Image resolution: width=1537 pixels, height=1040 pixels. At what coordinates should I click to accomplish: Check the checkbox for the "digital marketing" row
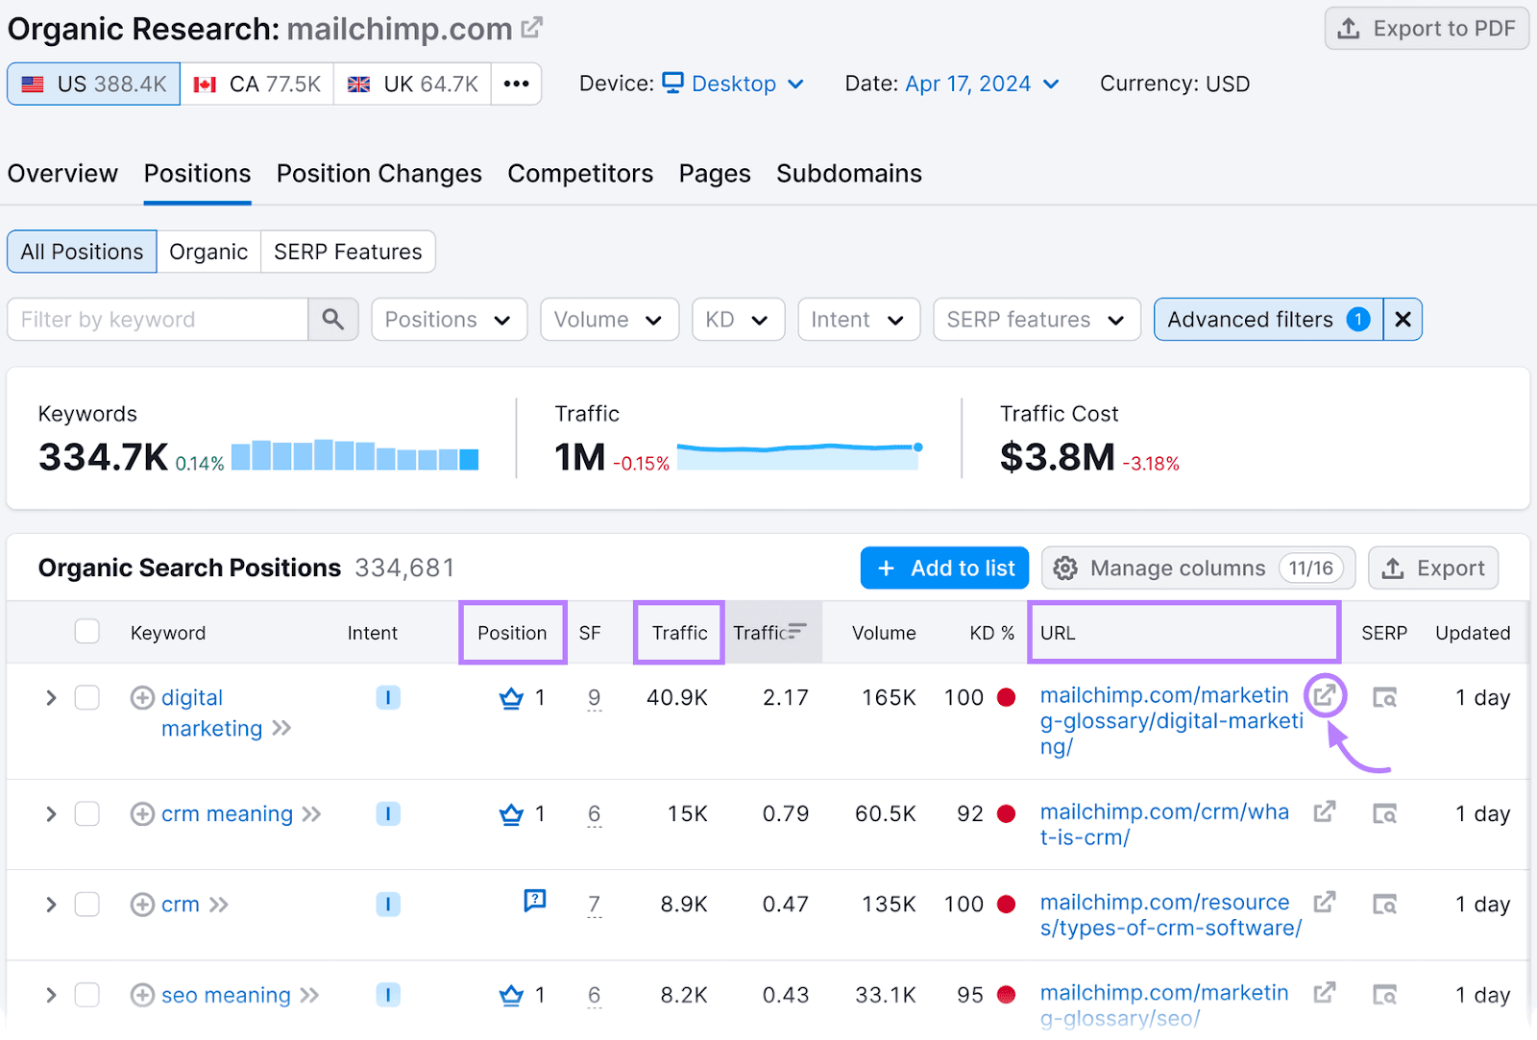point(86,697)
